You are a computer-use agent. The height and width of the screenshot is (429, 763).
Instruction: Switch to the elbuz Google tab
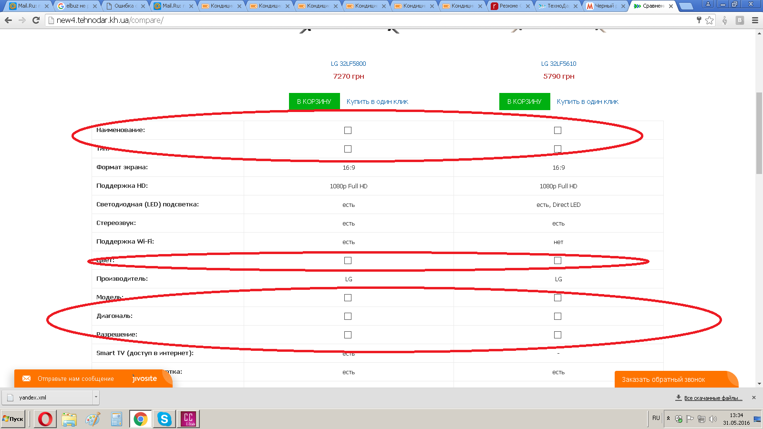76,6
